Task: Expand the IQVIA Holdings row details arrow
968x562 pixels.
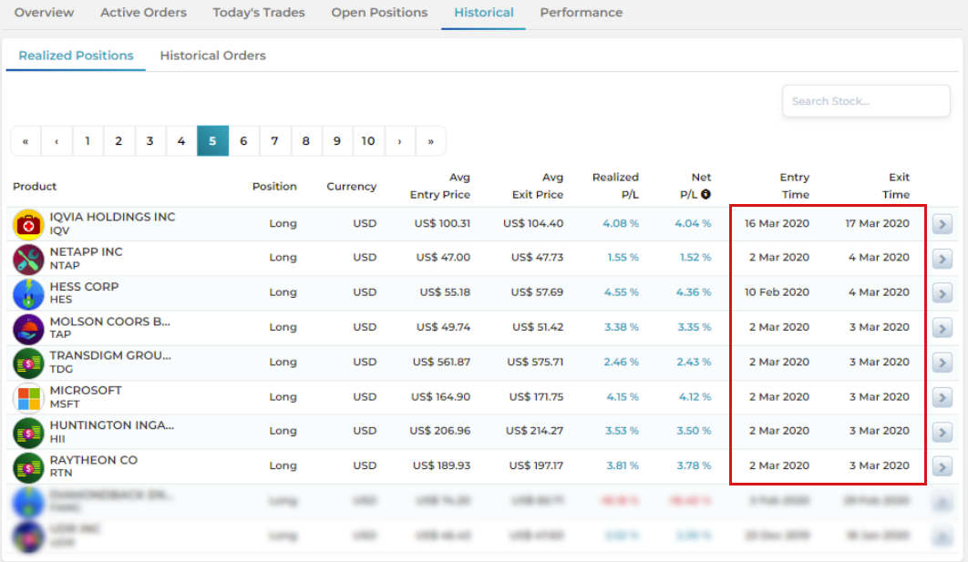Action: (x=942, y=224)
